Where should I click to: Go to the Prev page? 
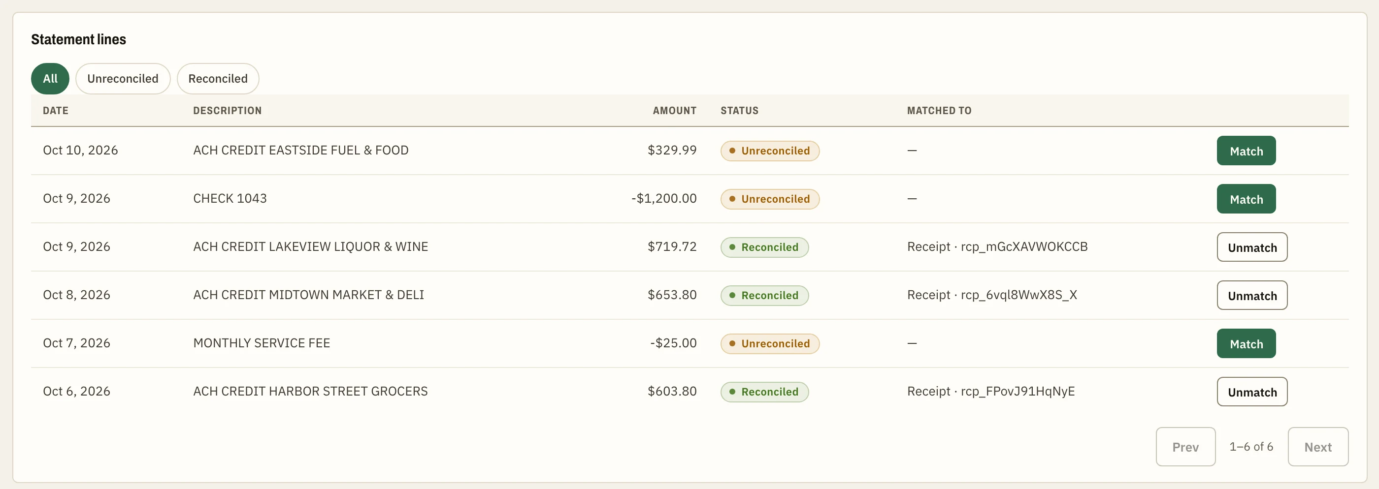tap(1185, 447)
